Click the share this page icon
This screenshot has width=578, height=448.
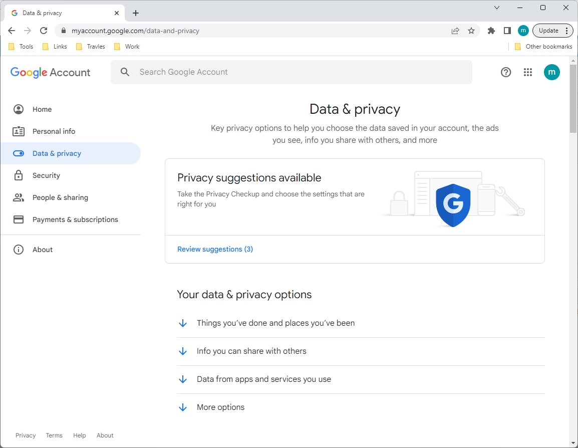pos(455,31)
